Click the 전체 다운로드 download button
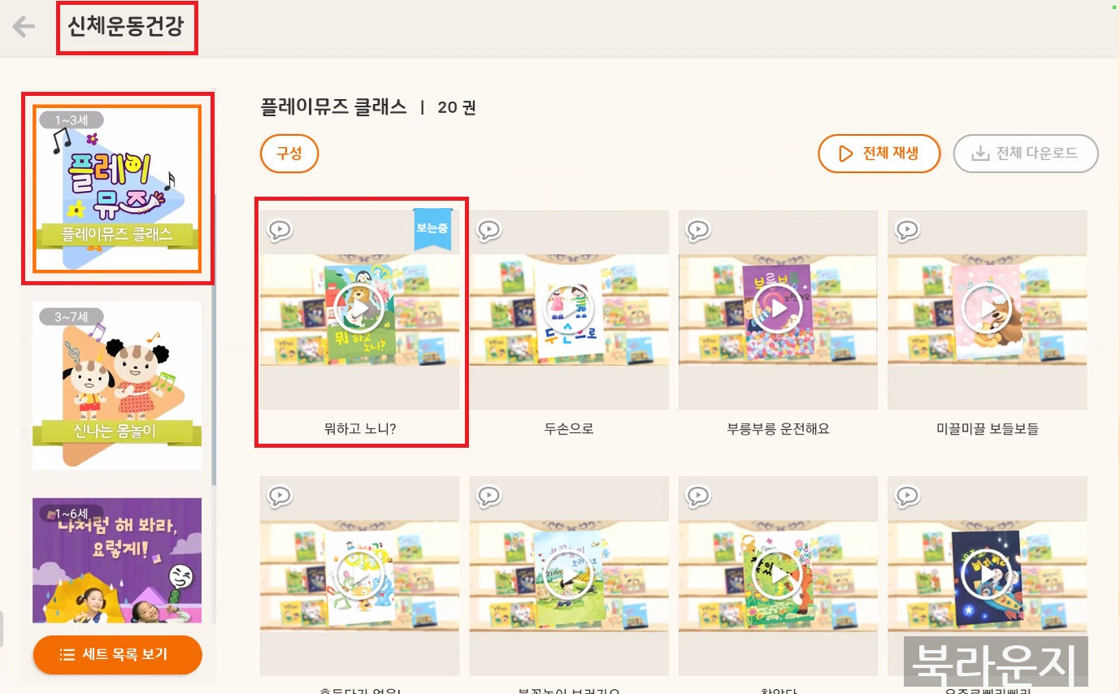The height and width of the screenshot is (694, 1120). click(x=1026, y=154)
